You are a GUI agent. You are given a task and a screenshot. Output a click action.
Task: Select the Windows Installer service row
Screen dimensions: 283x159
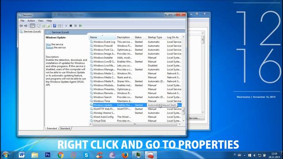(x=135, y=58)
